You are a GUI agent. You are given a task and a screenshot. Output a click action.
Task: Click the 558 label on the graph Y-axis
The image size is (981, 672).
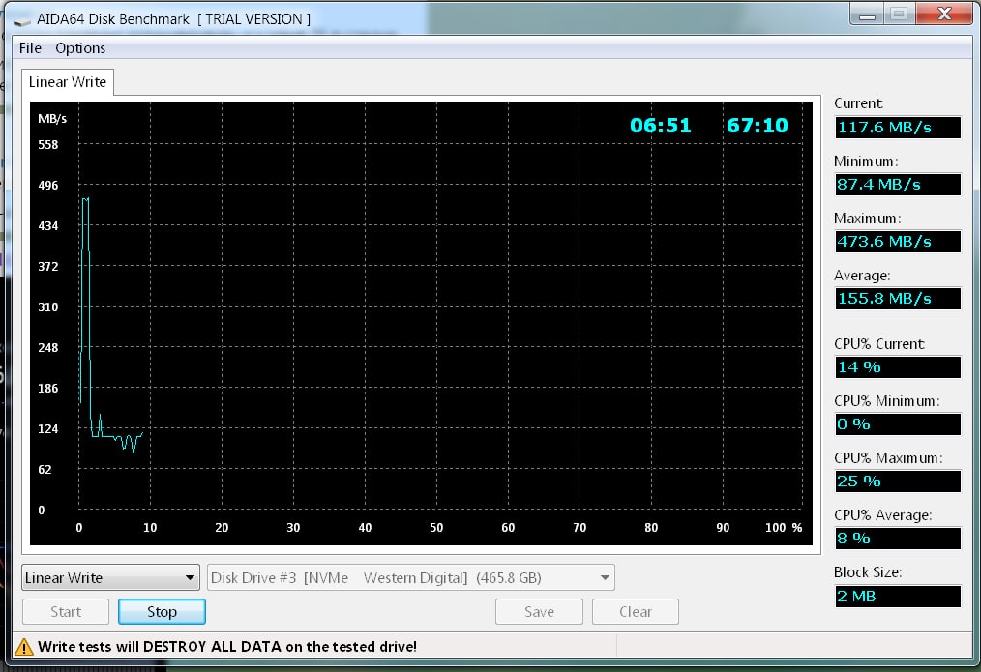[48, 144]
